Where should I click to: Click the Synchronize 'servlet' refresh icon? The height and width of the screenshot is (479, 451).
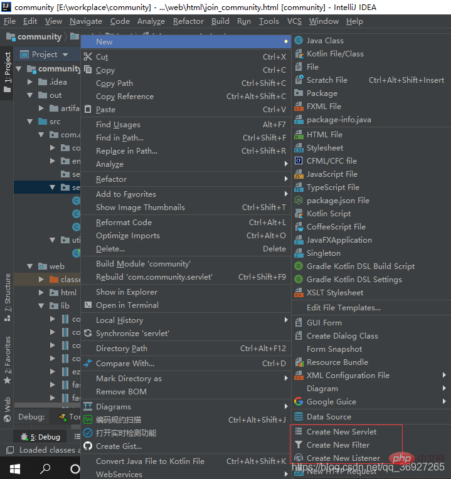click(88, 334)
